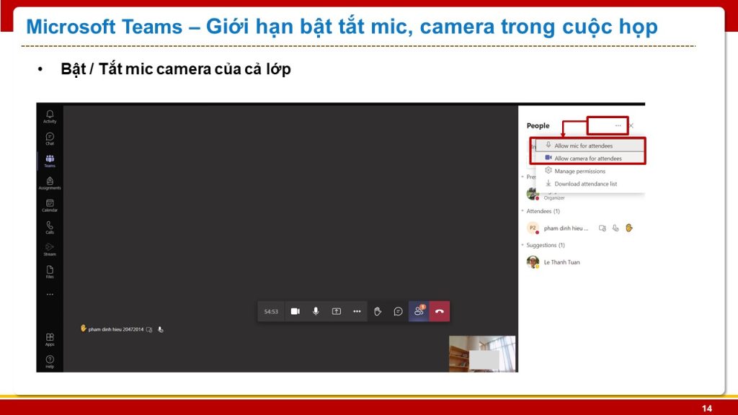Hang up the call
This screenshot has height=415, width=738.
coord(439,311)
